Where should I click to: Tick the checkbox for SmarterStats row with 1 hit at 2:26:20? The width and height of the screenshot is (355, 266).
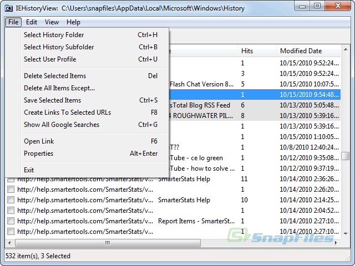coord(11,190)
